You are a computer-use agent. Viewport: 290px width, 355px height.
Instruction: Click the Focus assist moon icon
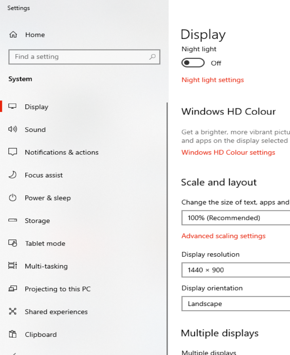coord(12,175)
